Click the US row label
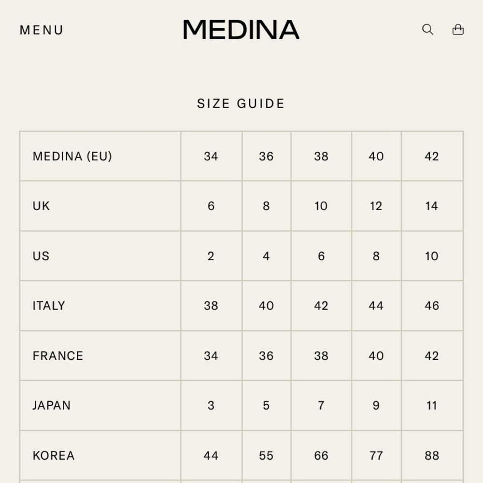 coord(41,256)
